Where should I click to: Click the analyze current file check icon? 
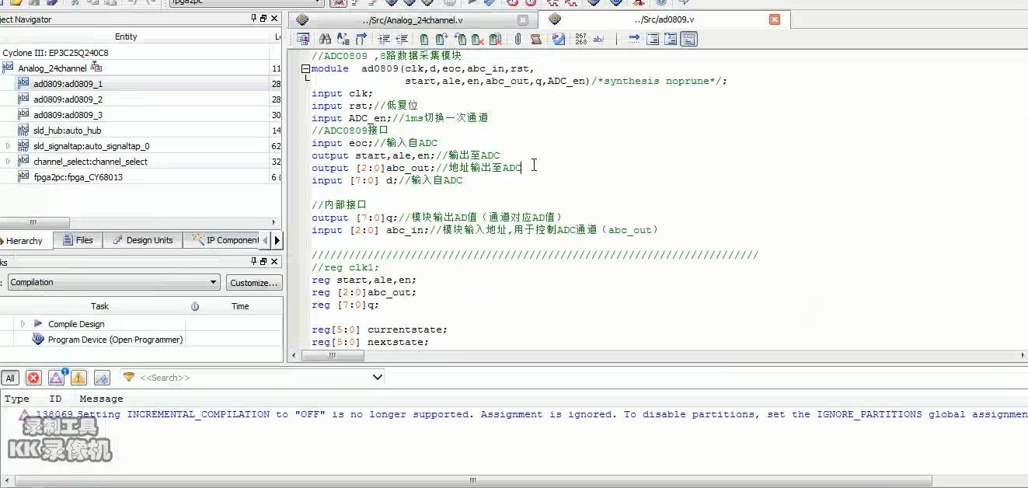558,39
